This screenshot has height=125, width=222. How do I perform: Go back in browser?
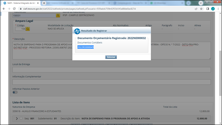click(x=4, y=9)
